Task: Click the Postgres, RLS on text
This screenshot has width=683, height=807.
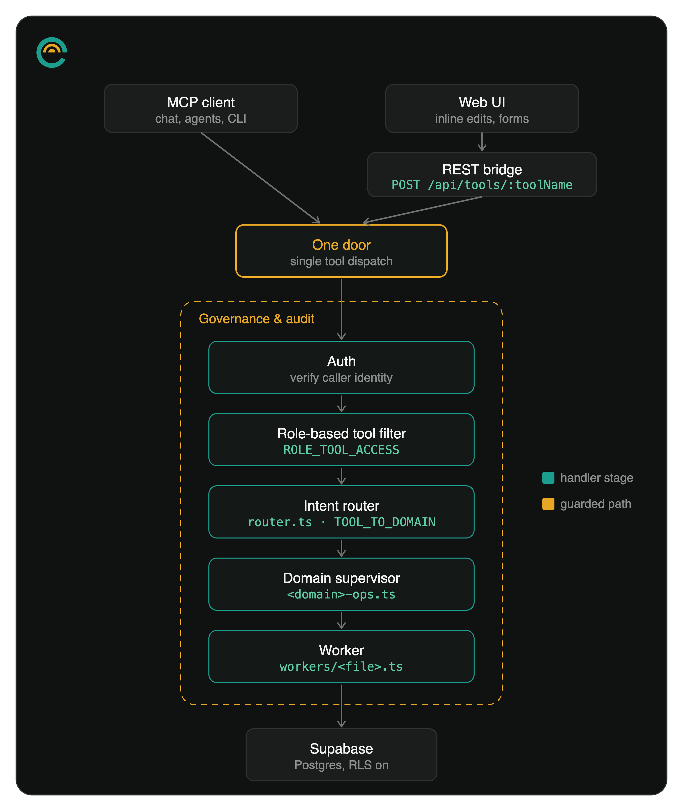Action: pyautogui.click(x=341, y=765)
